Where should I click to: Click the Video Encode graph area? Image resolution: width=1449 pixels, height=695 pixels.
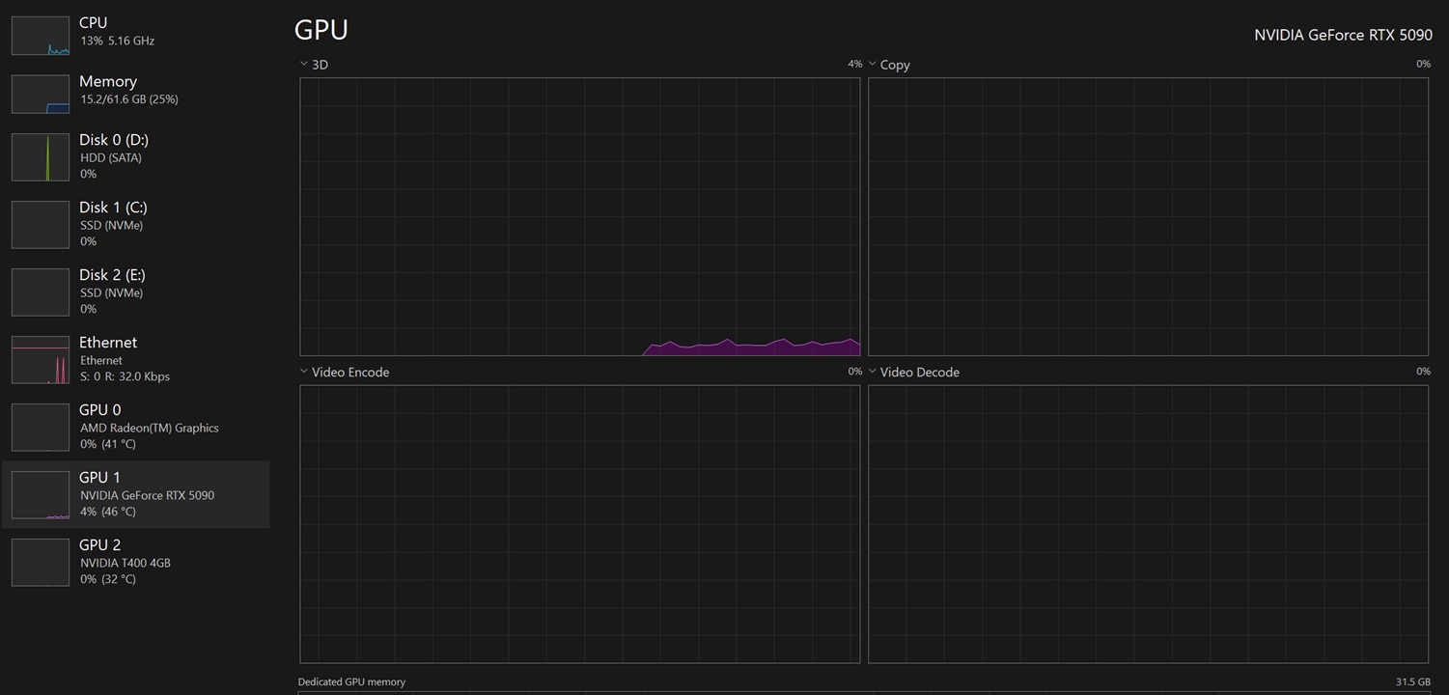580,524
